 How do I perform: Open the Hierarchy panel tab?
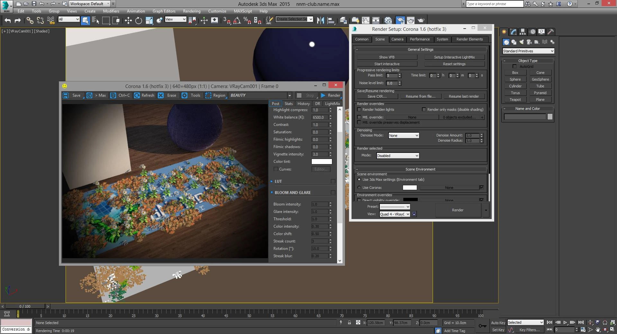tap(523, 31)
